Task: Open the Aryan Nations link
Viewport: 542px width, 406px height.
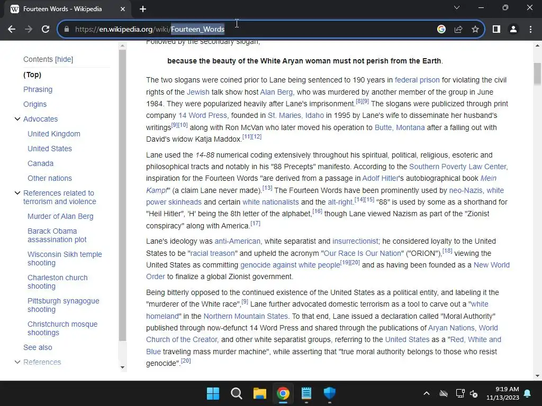Action: 451,328
